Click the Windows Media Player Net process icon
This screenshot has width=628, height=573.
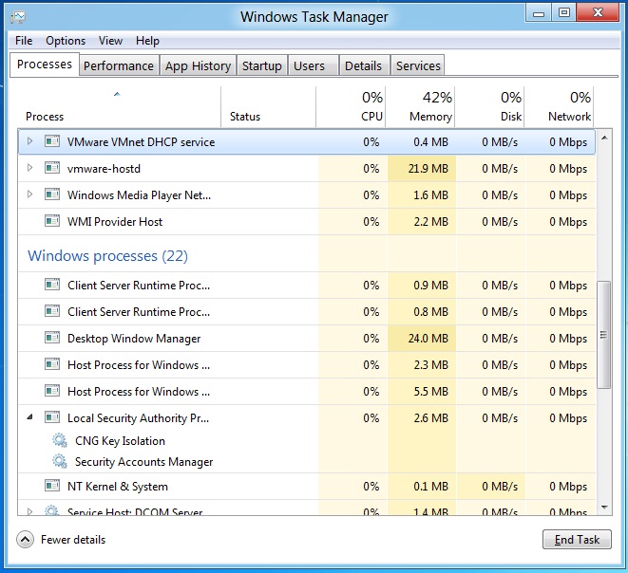[x=52, y=194]
